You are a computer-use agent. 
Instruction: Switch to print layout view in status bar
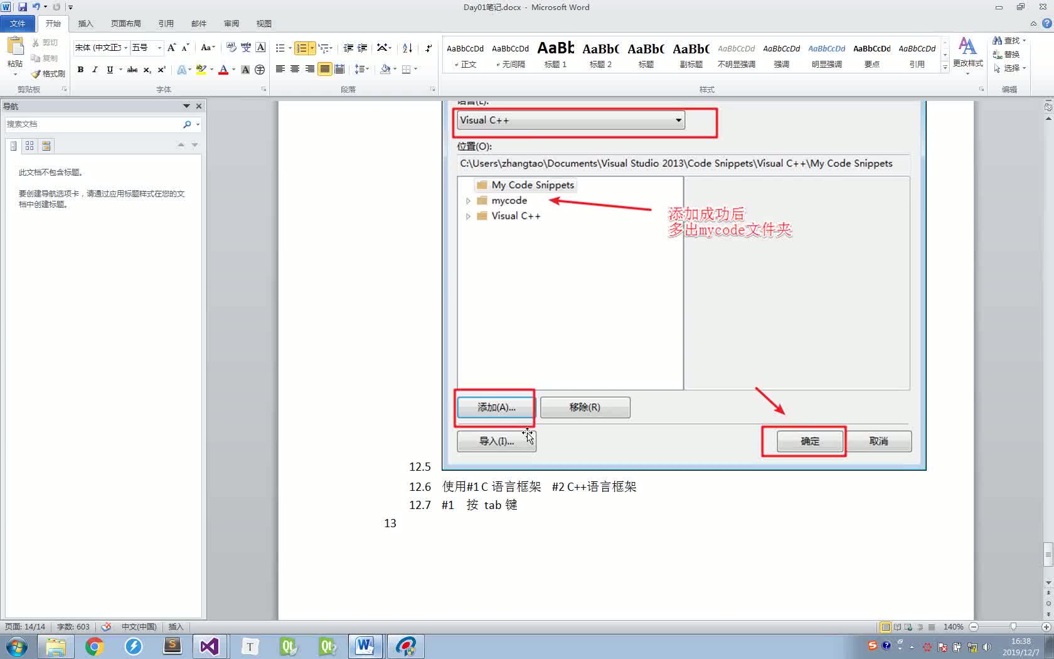tap(885, 627)
